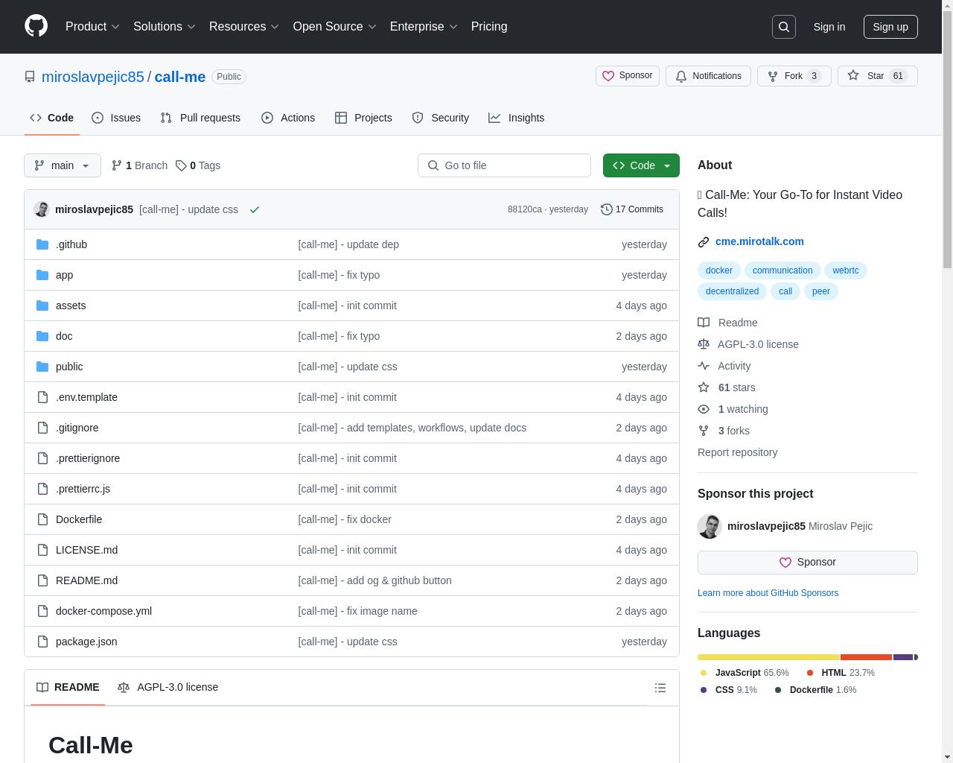Select the README tab below the files
The height and width of the screenshot is (763, 953).
(x=68, y=687)
